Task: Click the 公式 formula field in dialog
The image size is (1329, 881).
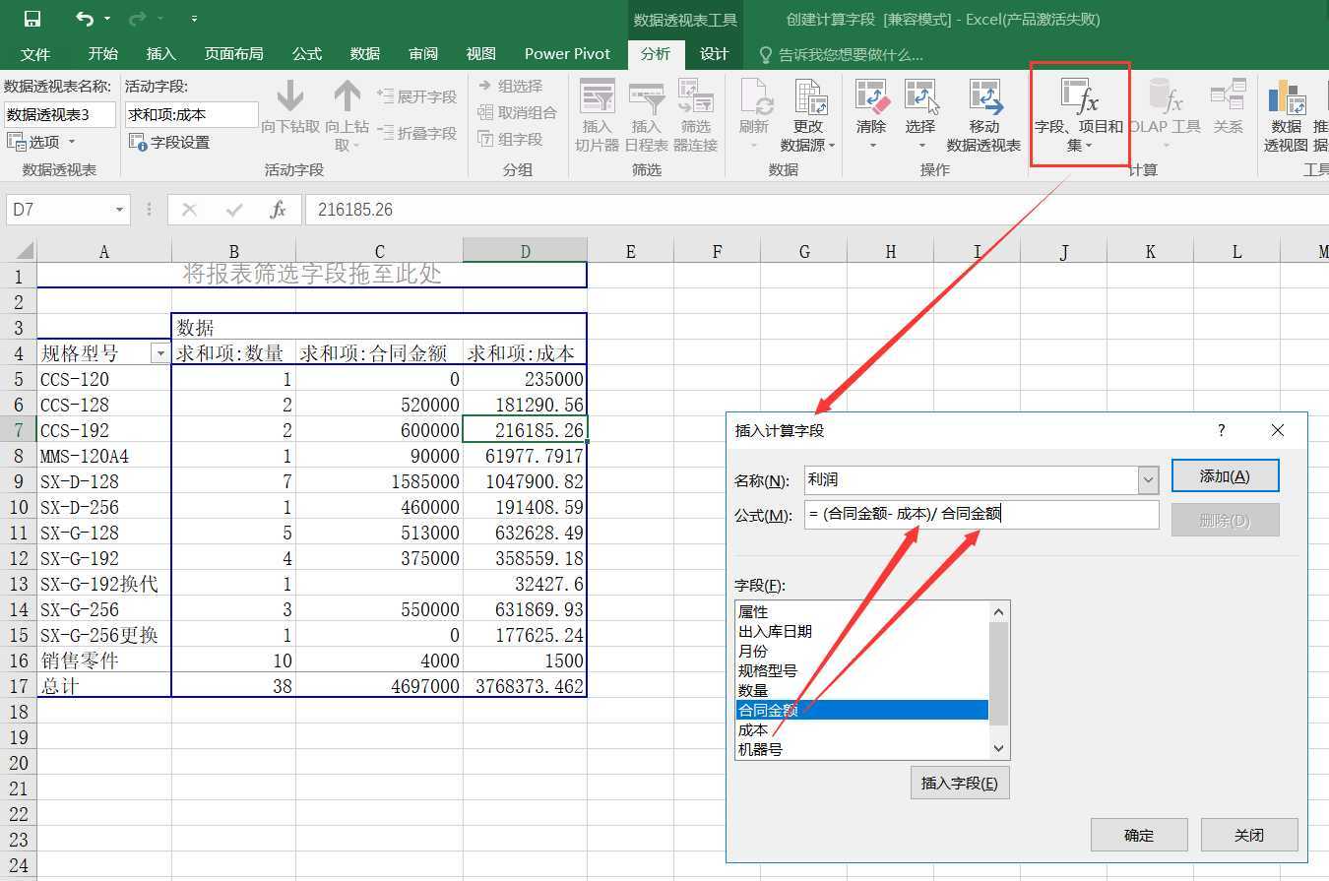Action: pyautogui.click(x=981, y=514)
